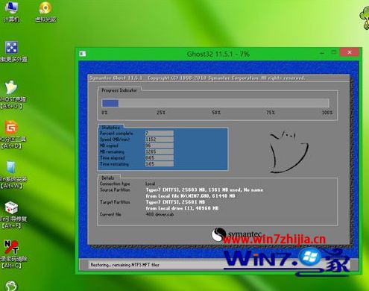Click the 'Percent complete' label

tap(116, 134)
